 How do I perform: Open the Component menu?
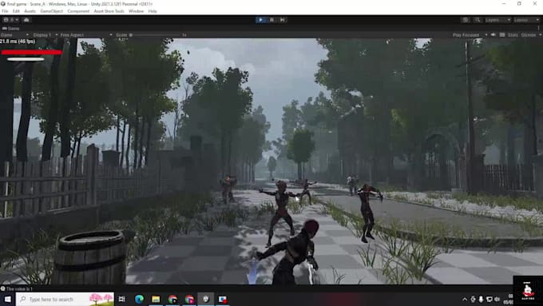[78, 11]
